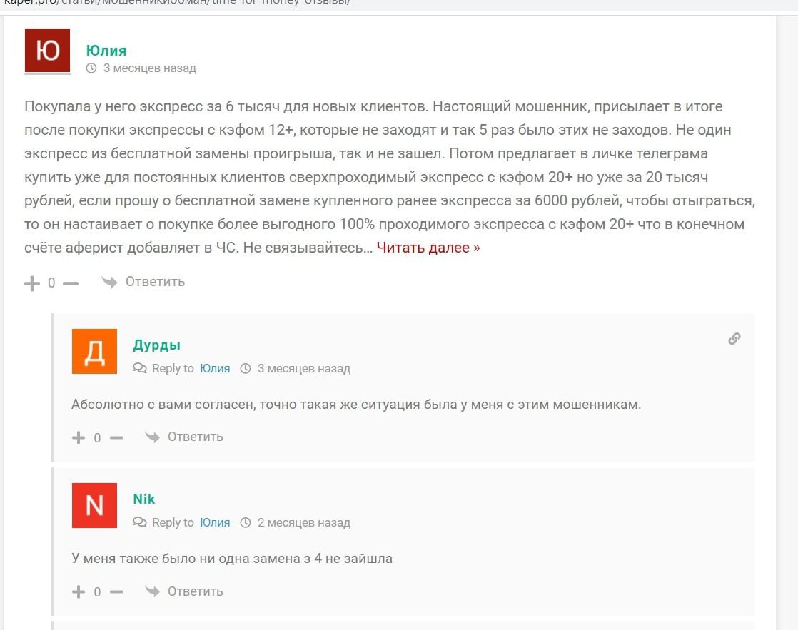
Task: Open the Дурды author name link
Action: click(x=157, y=345)
